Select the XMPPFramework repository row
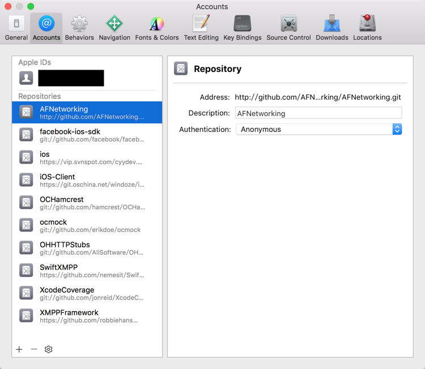Viewport: 425px width, 369px height. [87, 316]
